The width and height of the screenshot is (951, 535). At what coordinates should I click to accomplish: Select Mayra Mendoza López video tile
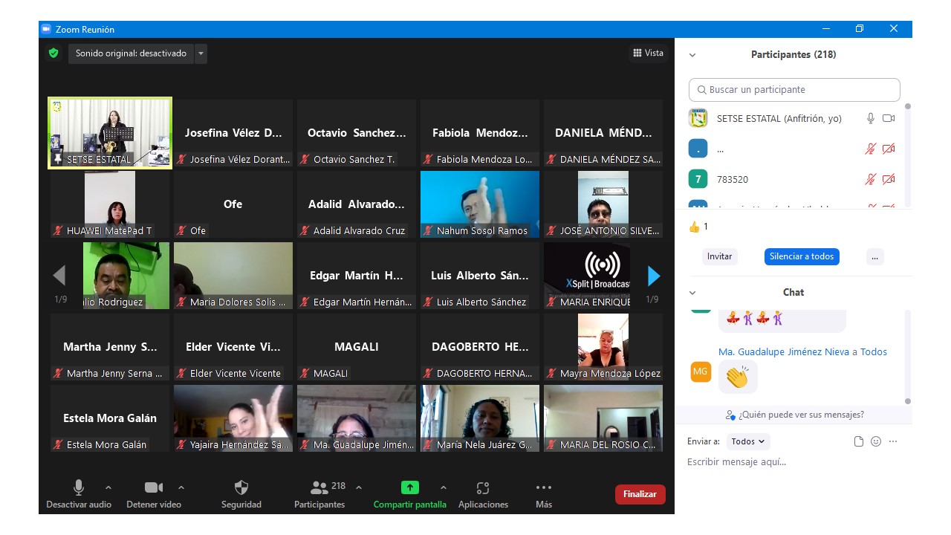click(603, 347)
